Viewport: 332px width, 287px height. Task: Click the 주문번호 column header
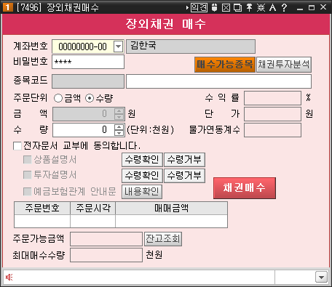[x=42, y=209]
